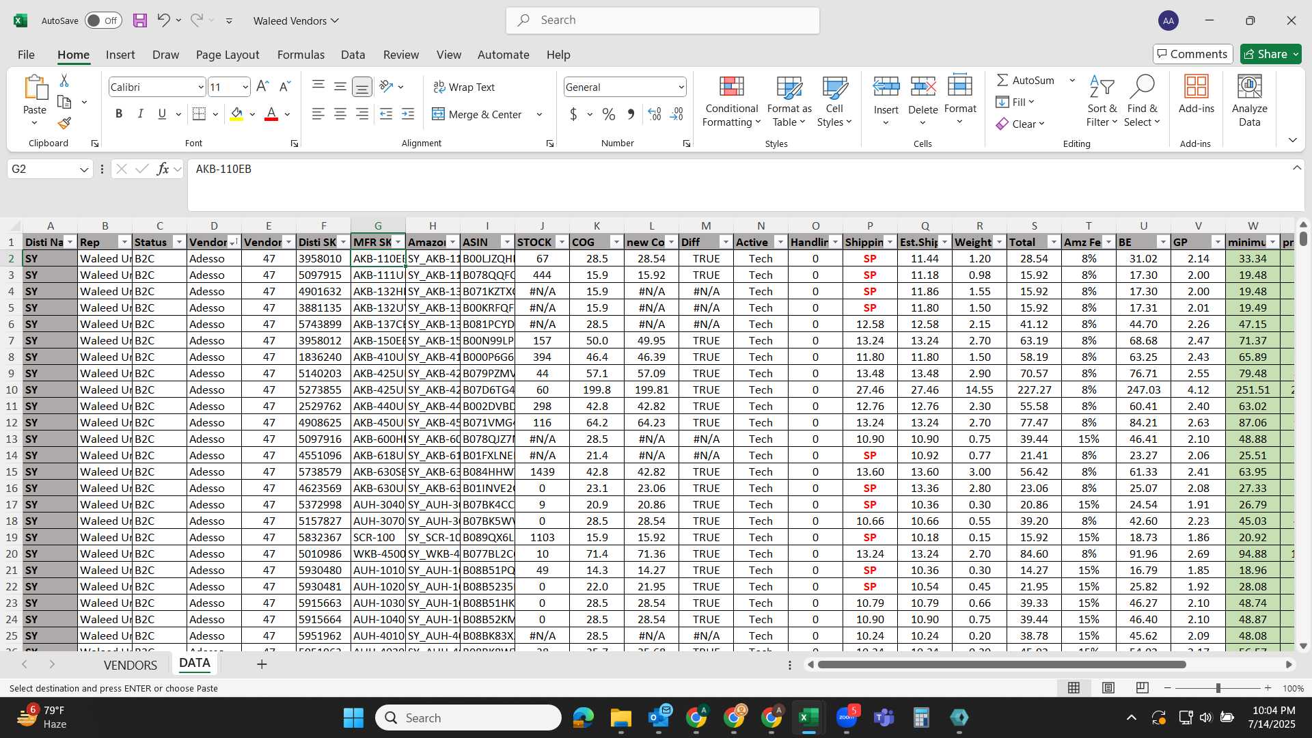This screenshot has height=738, width=1312.
Task: Open the font size dropdown
Action: point(245,87)
